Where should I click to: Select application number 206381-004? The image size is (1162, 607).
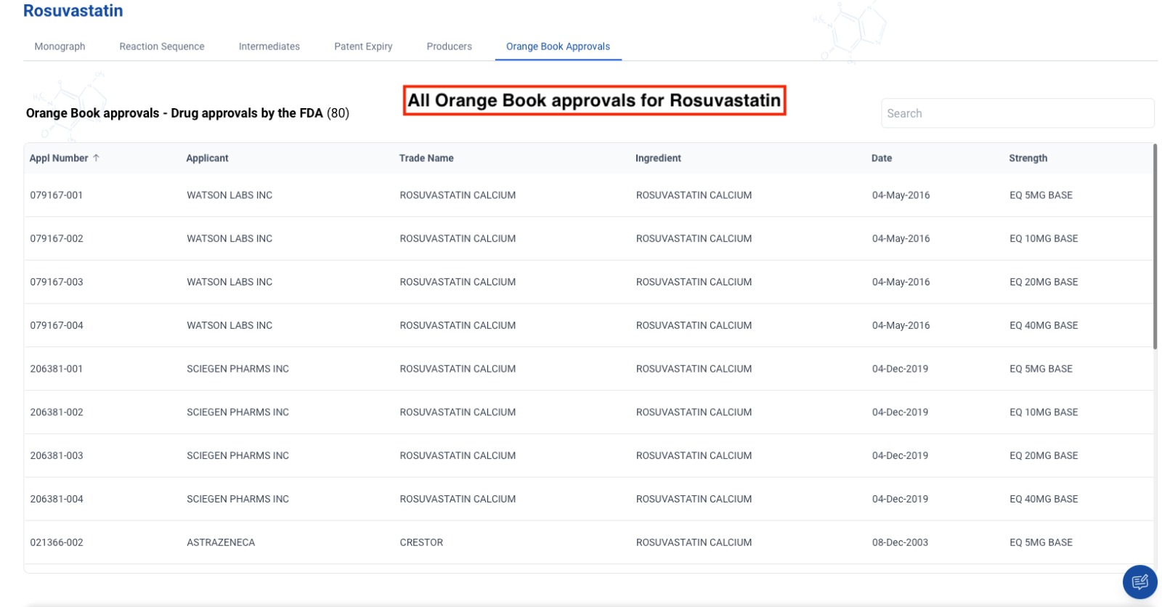(57, 500)
